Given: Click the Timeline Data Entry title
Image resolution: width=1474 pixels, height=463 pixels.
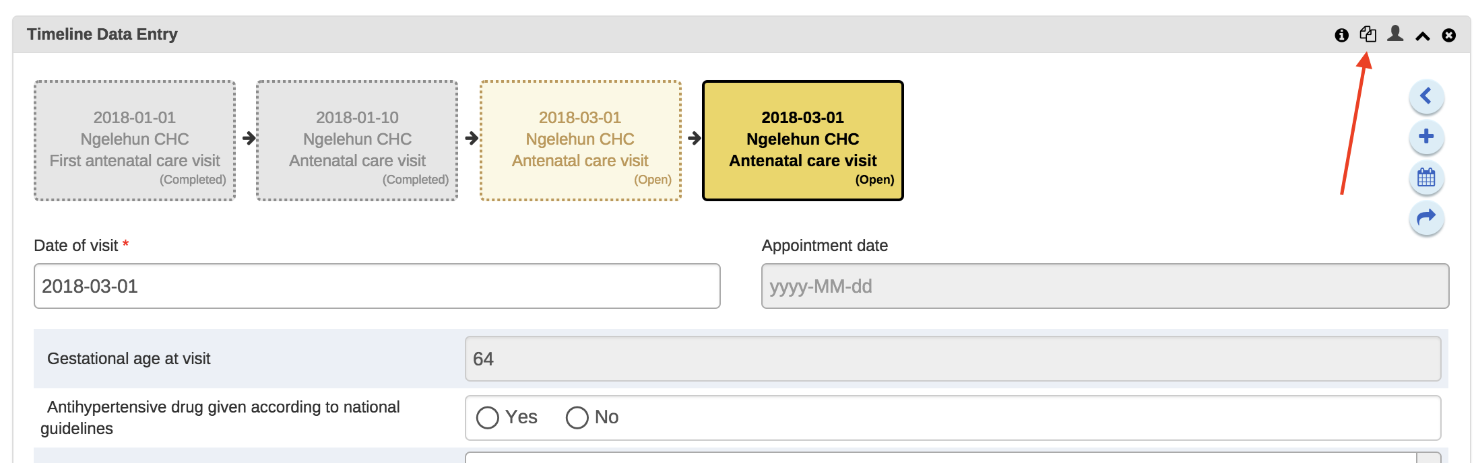Looking at the screenshot, I should 102,34.
